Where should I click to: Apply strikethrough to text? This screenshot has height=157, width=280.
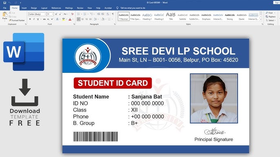(x=44, y=19)
